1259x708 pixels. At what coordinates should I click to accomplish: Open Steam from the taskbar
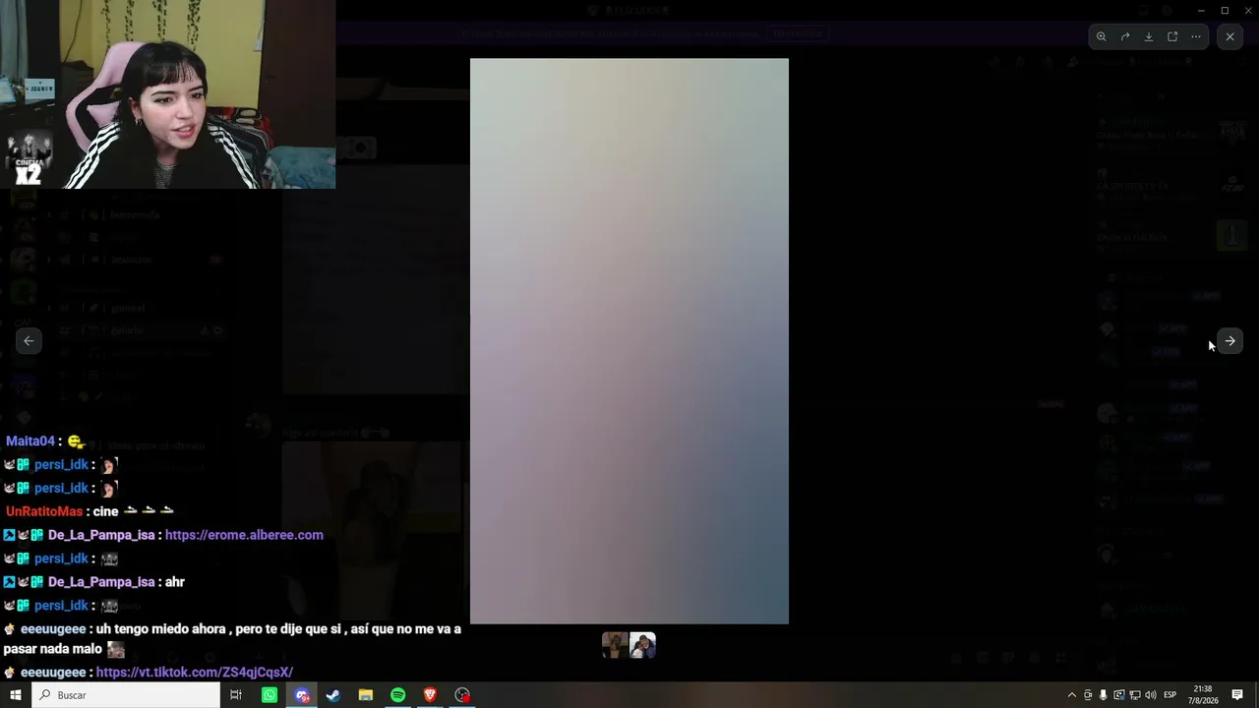333,695
